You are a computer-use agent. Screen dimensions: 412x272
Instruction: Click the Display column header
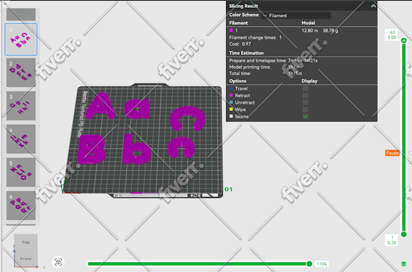tap(309, 81)
